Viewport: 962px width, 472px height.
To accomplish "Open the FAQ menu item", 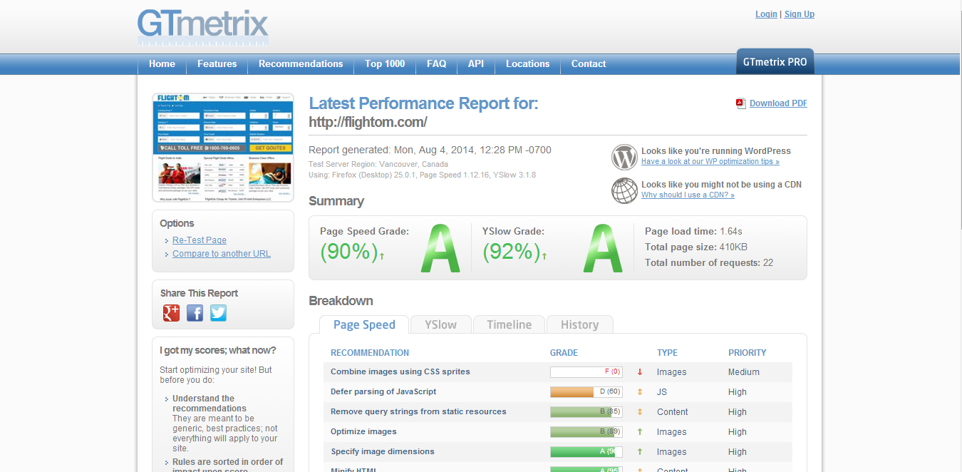I will tap(437, 64).
